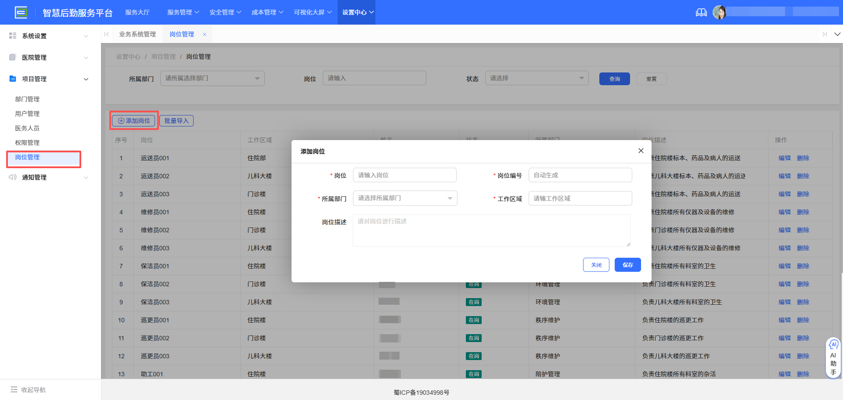Close the 岗位管理 tab via its x icon
This screenshot has width=843, height=400.
click(205, 34)
